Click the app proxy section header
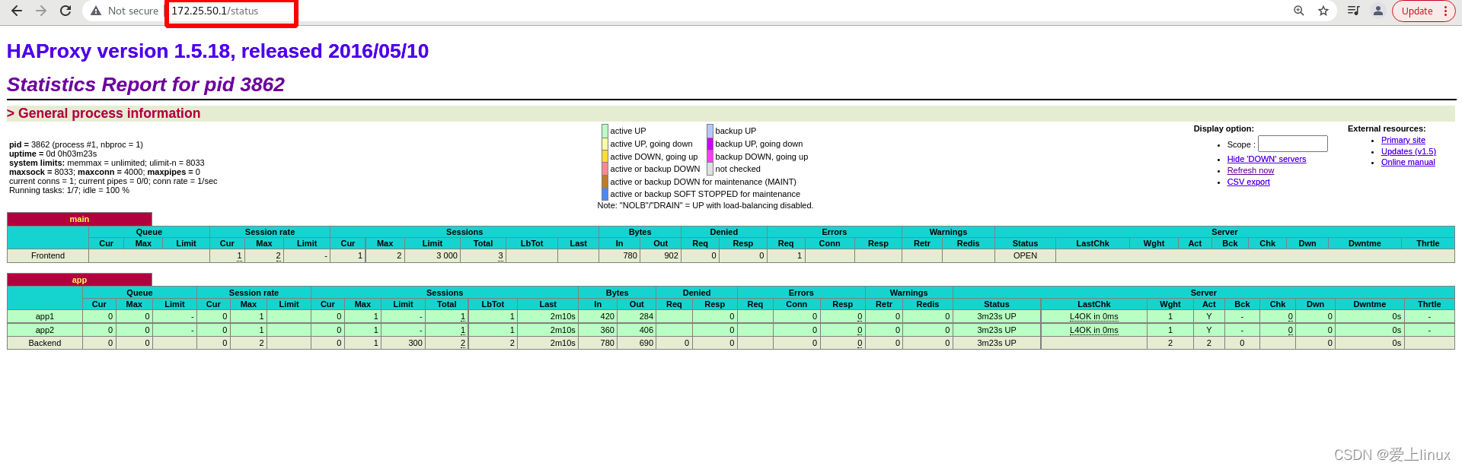Image resolution: width=1462 pixels, height=469 pixels. pos(79,280)
